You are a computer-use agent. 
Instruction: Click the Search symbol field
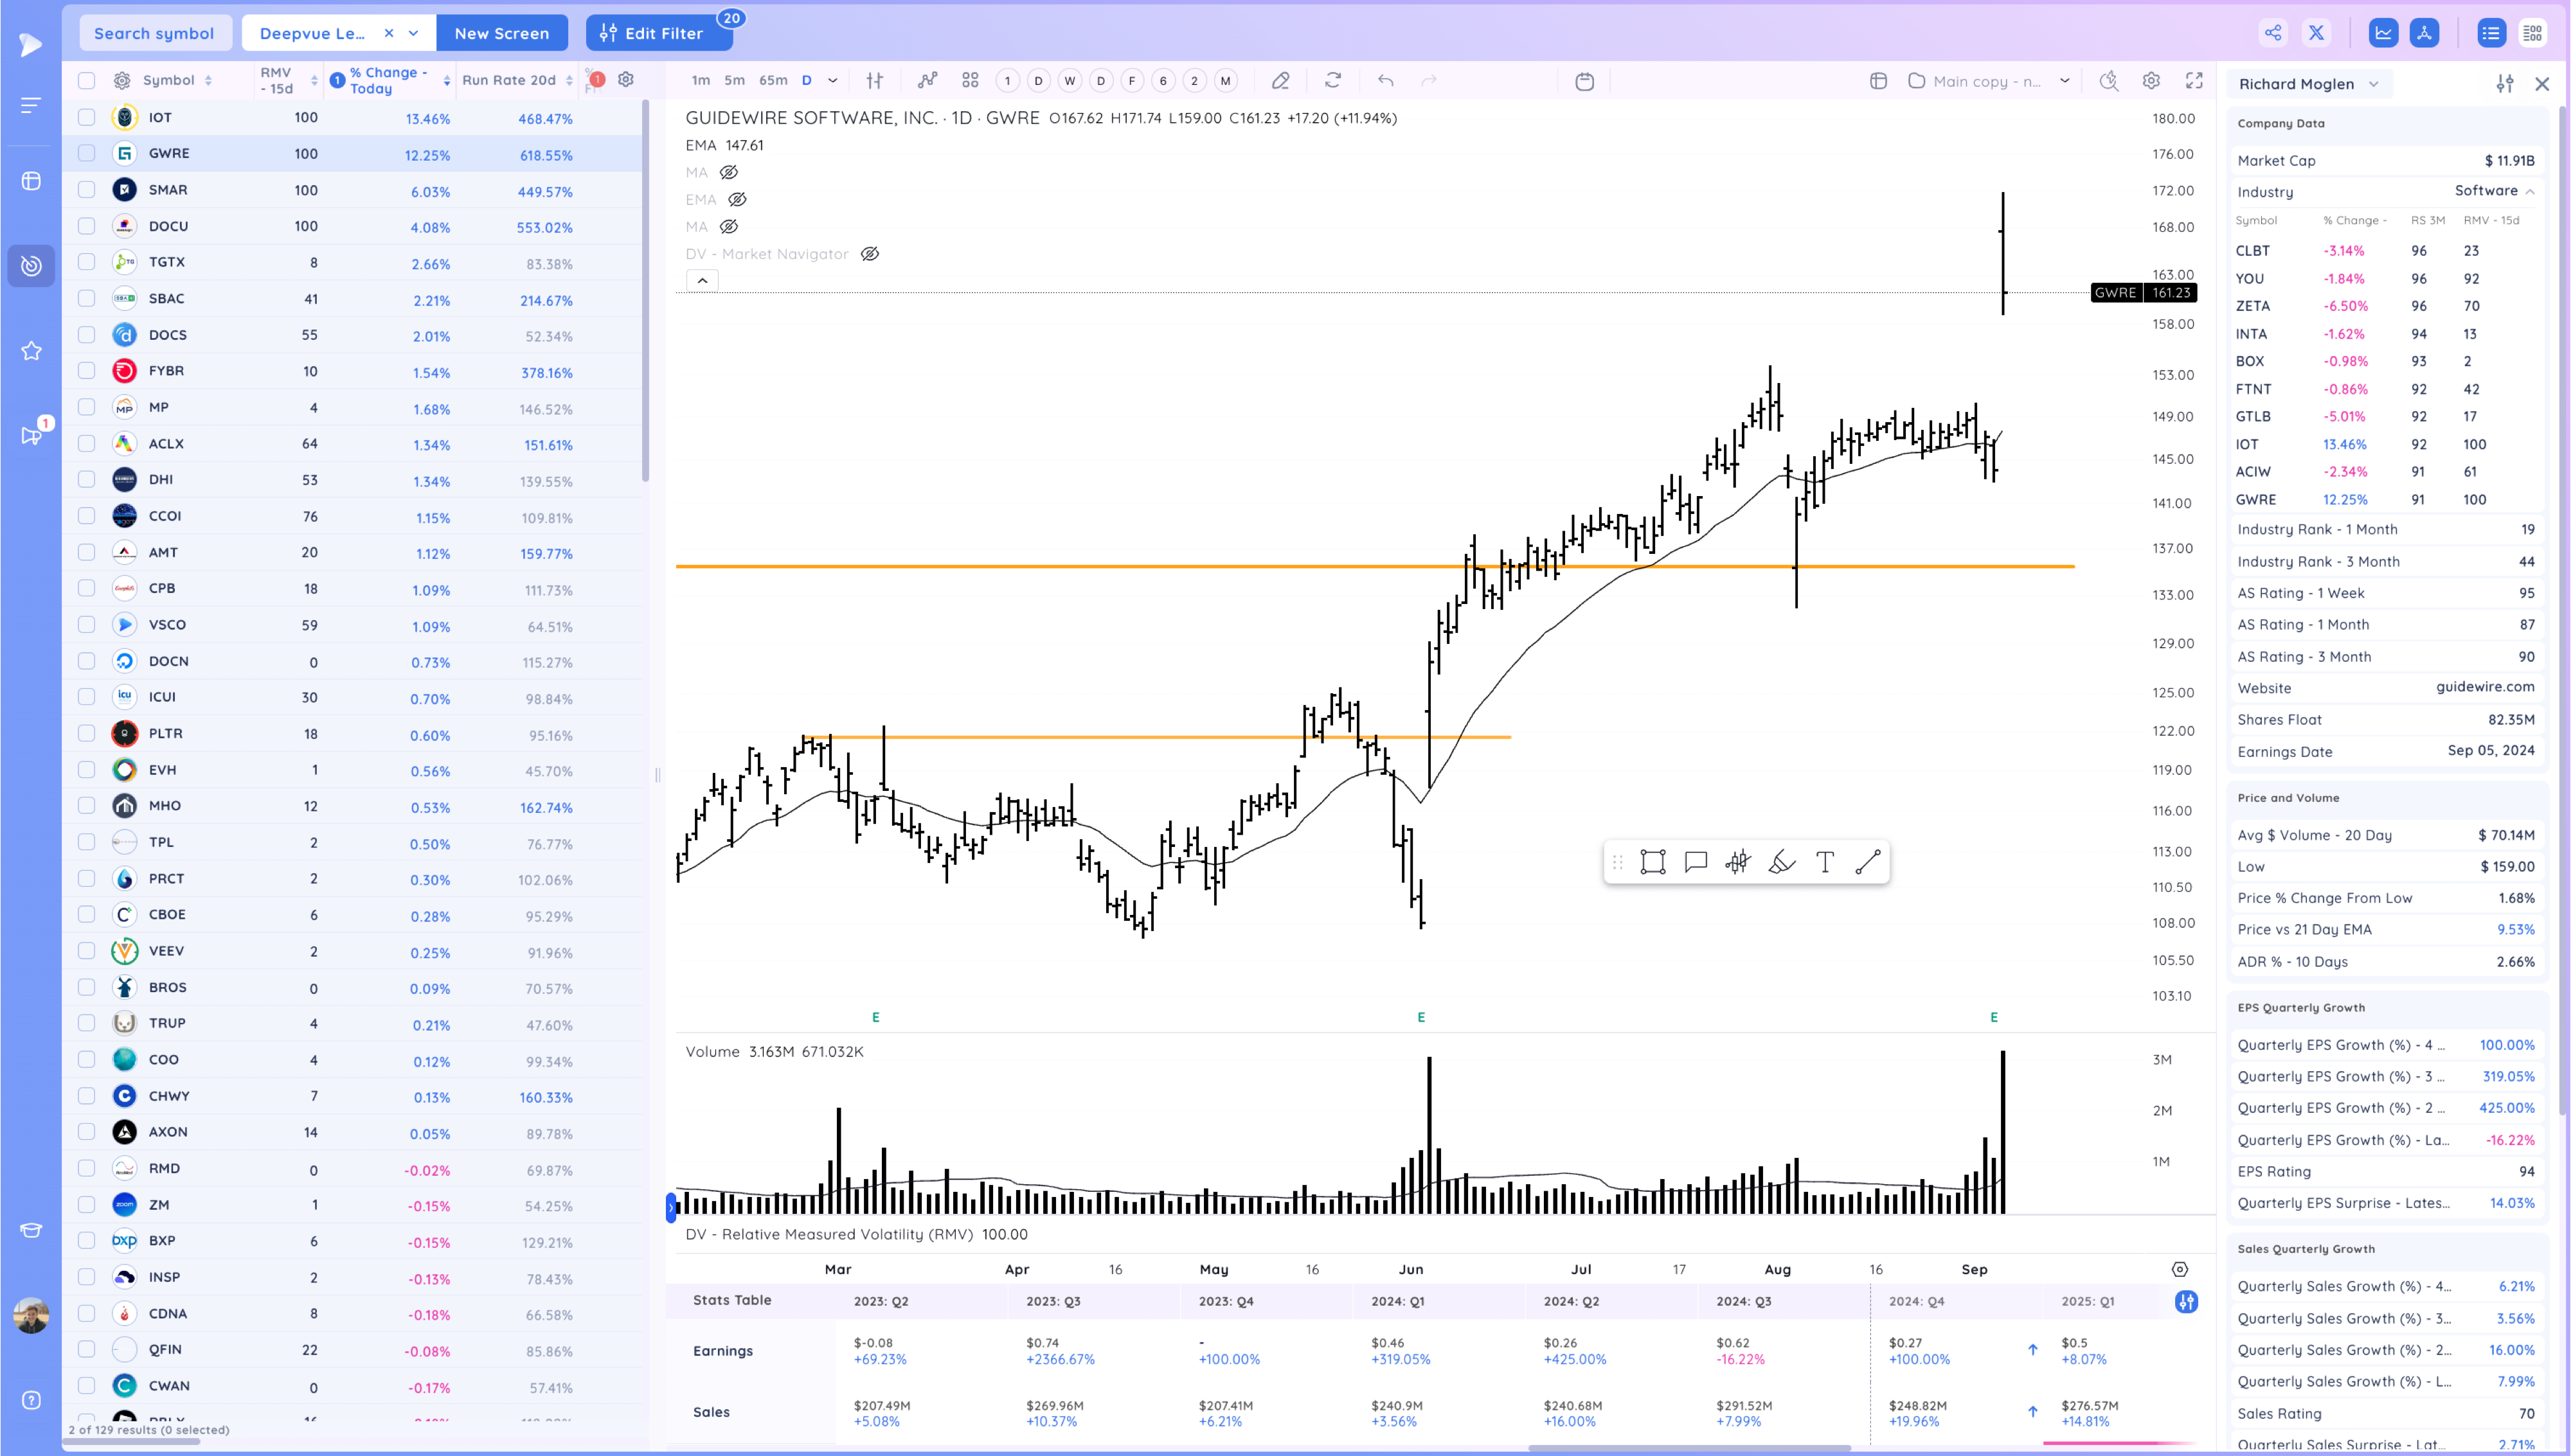click(154, 33)
